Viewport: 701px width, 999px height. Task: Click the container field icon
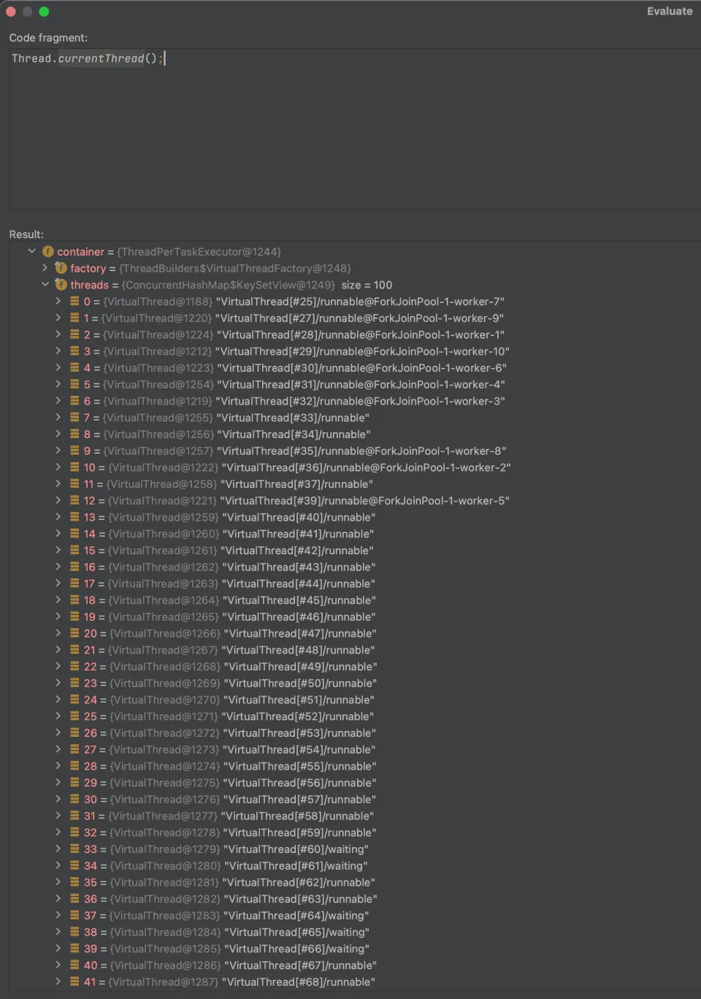click(x=48, y=251)
